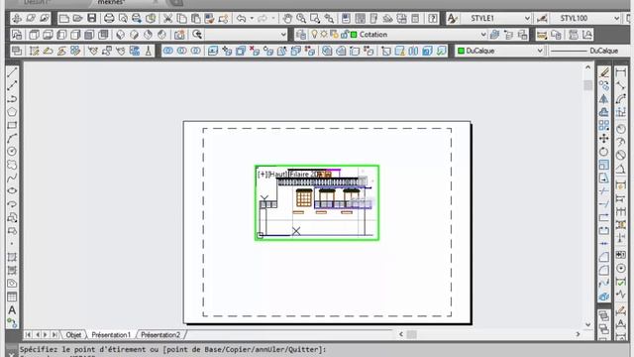
Task: Select the Erase tool in modify toolbar
Action: (x=604, y=72)
